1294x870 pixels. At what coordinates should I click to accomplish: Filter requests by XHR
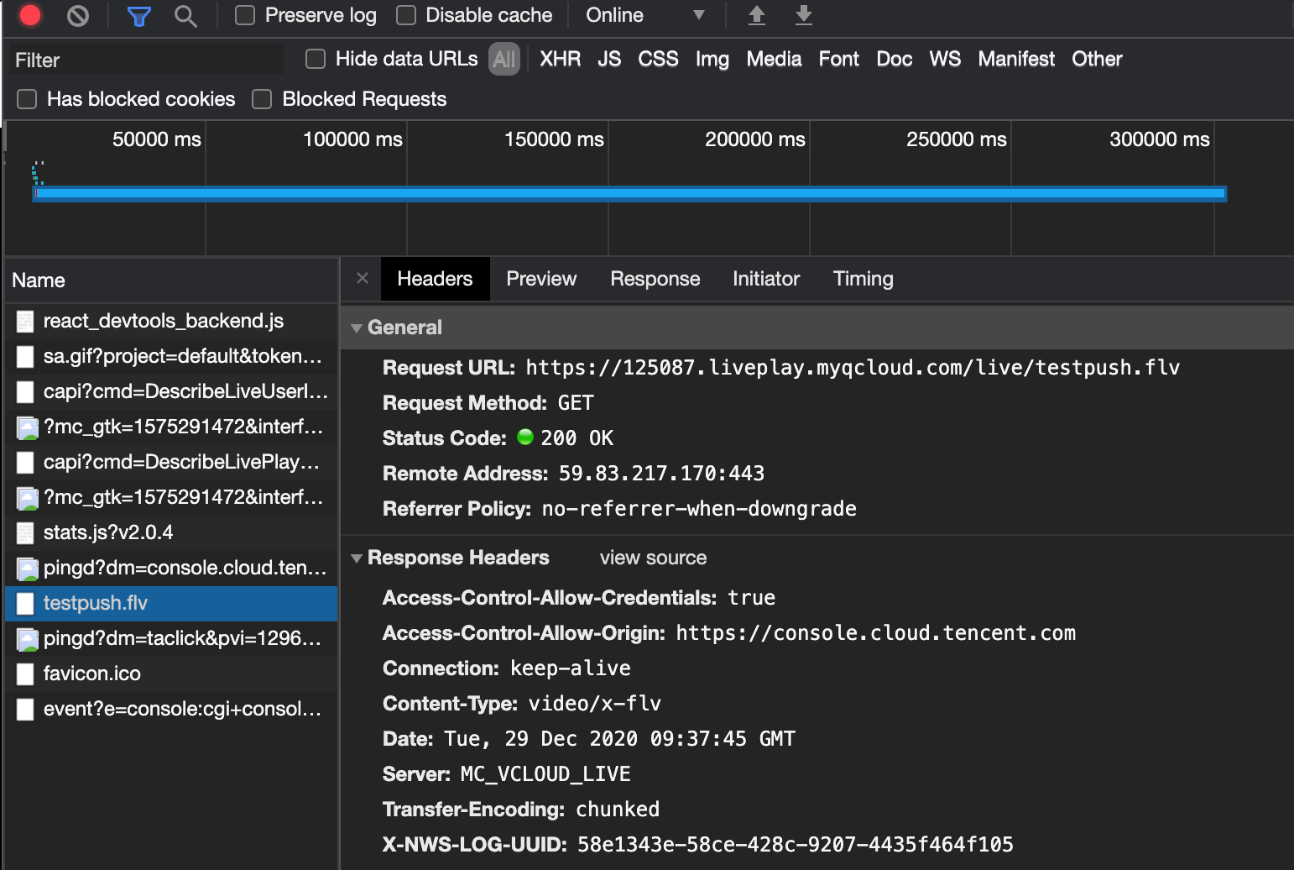click(x=560, y=59)
